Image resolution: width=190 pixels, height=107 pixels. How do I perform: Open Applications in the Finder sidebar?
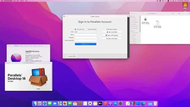coord(134,22)
